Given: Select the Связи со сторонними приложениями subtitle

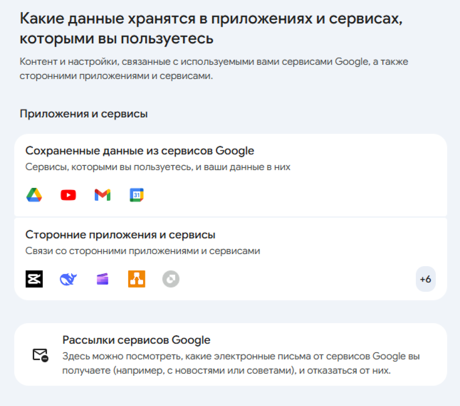Looking at the screenshot, I should 143,250.
